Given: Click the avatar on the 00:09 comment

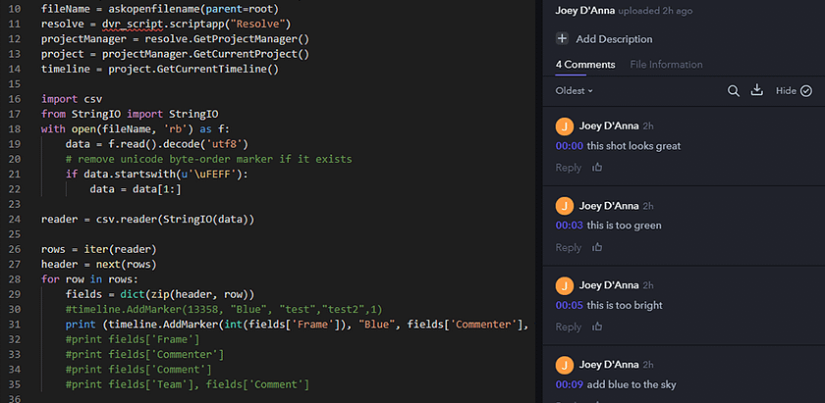Looking at the screenshot, I should pos(564,365).
